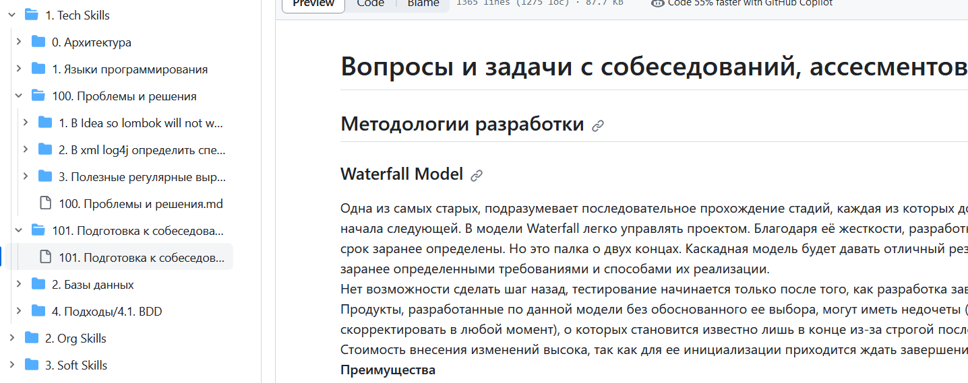Image resolution: width=968 pixels, height=383 pixels.
Task: Expand the 2. Базы данных chevron
Action: tap(18, 284)
